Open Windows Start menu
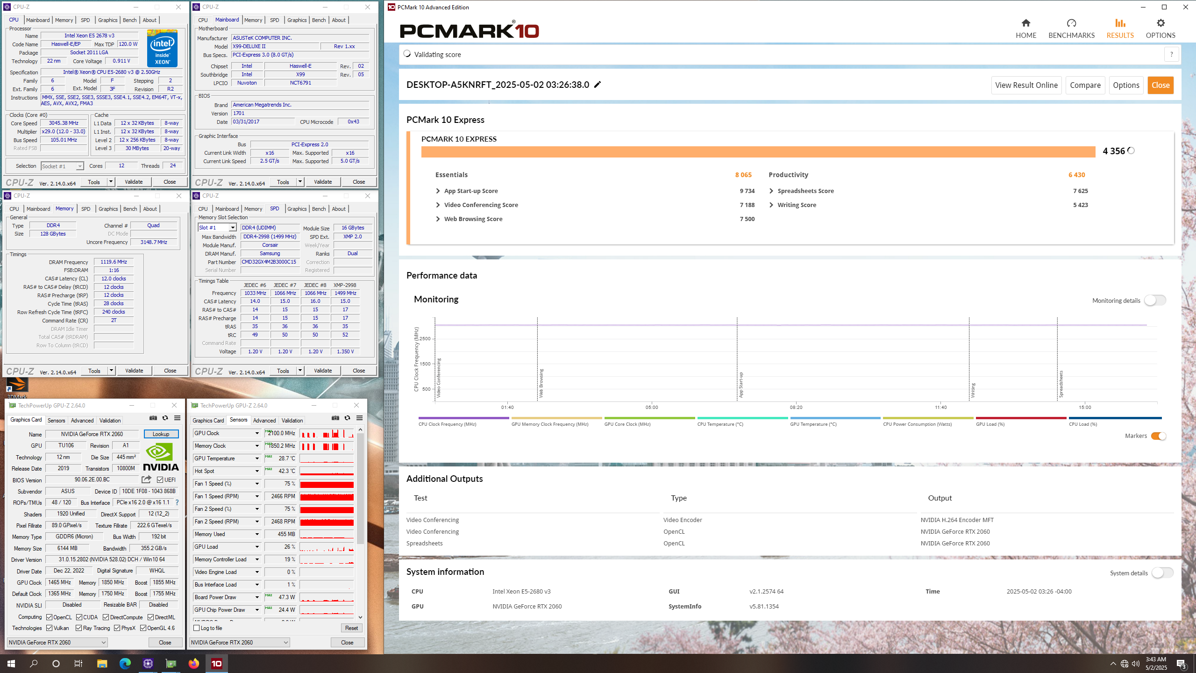Image resolution: width=1196 pixels, height=673 pixels. (x=11, y=663)
